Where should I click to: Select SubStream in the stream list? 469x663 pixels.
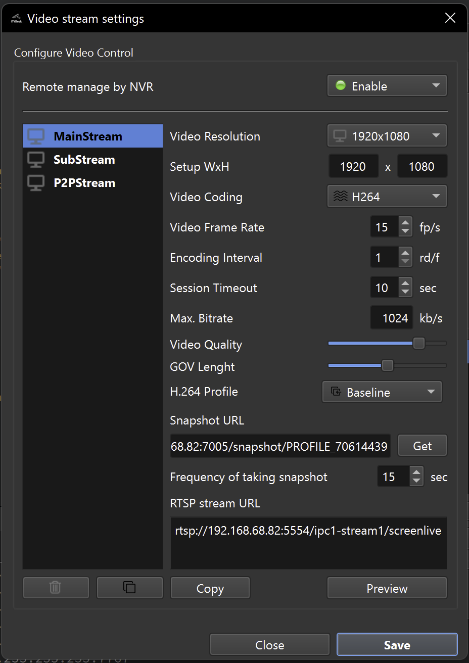pos(84,160)
